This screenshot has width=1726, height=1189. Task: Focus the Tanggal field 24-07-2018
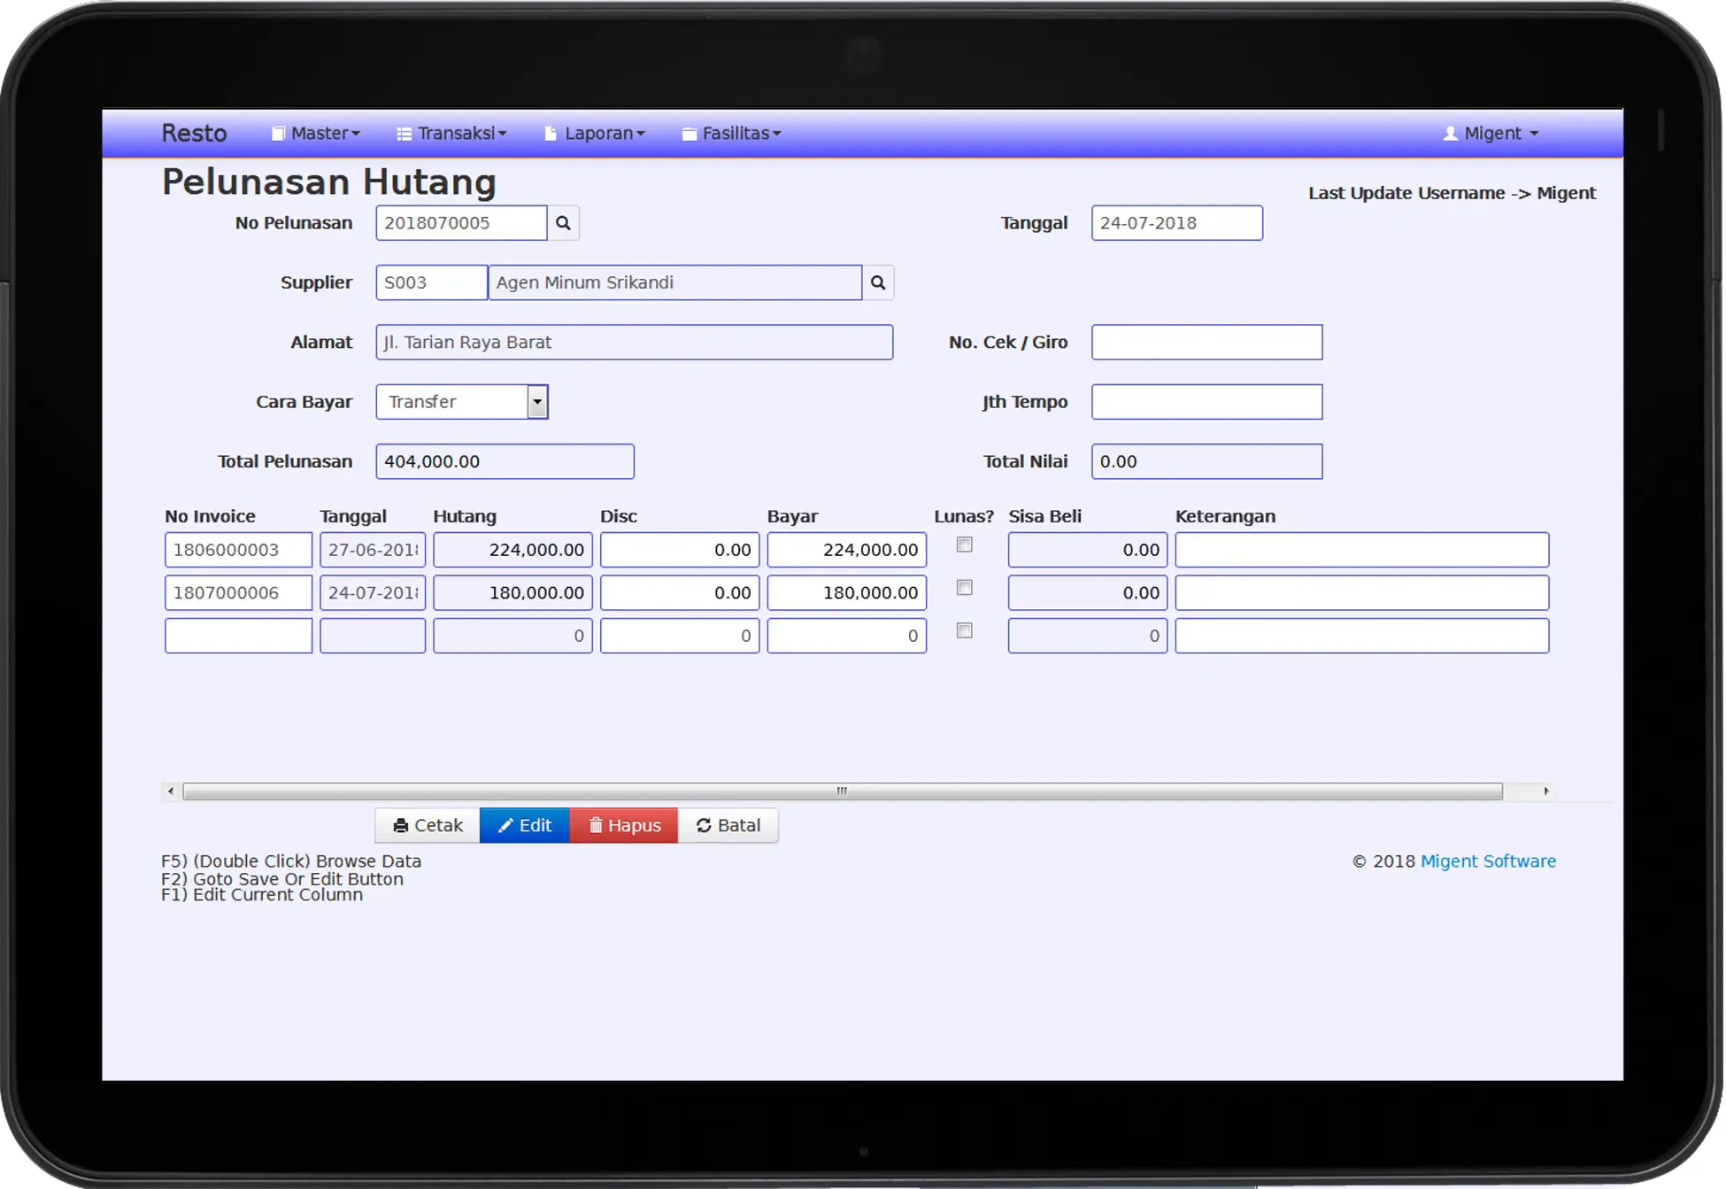tap(1176, 223)
